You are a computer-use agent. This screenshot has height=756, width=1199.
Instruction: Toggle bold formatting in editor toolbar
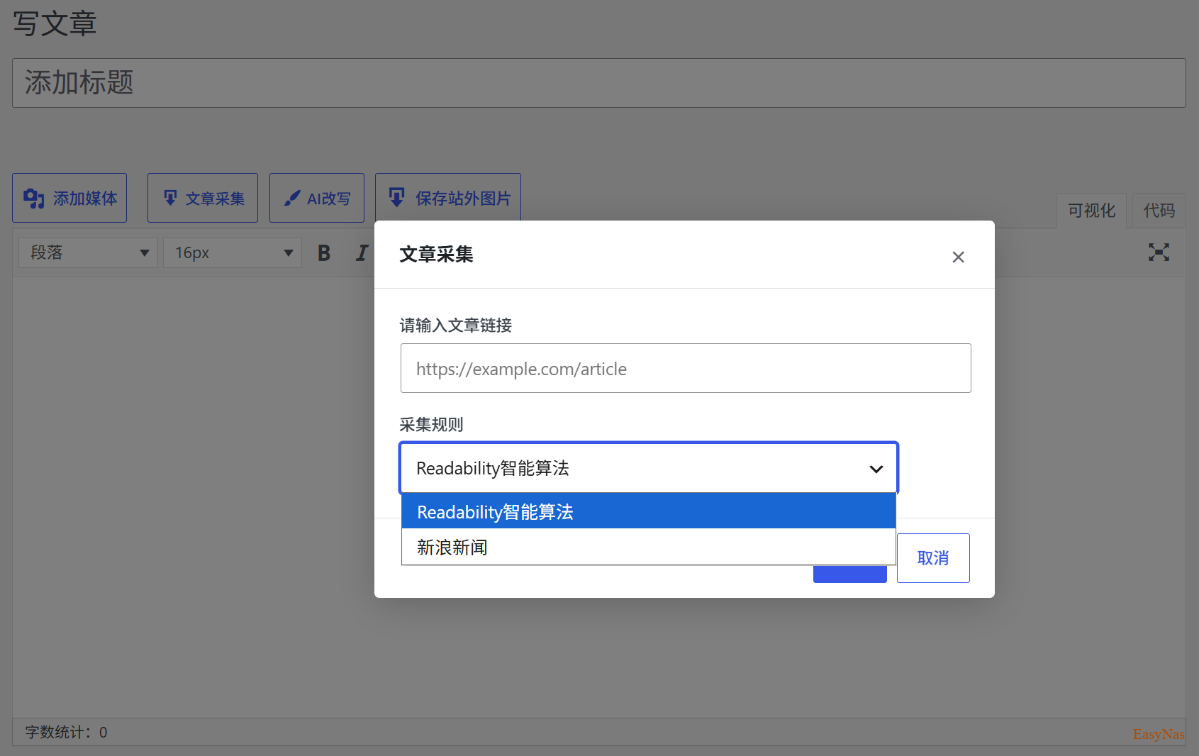point(324,252)
